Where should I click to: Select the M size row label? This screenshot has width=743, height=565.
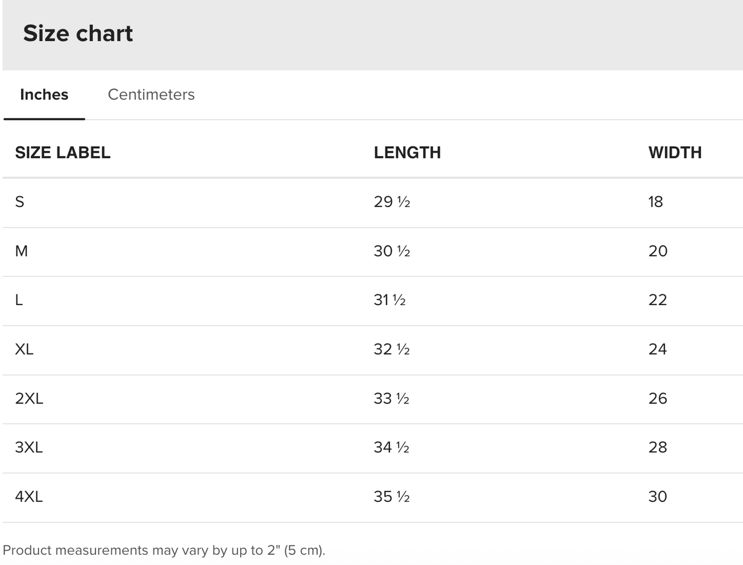point(22,251)
